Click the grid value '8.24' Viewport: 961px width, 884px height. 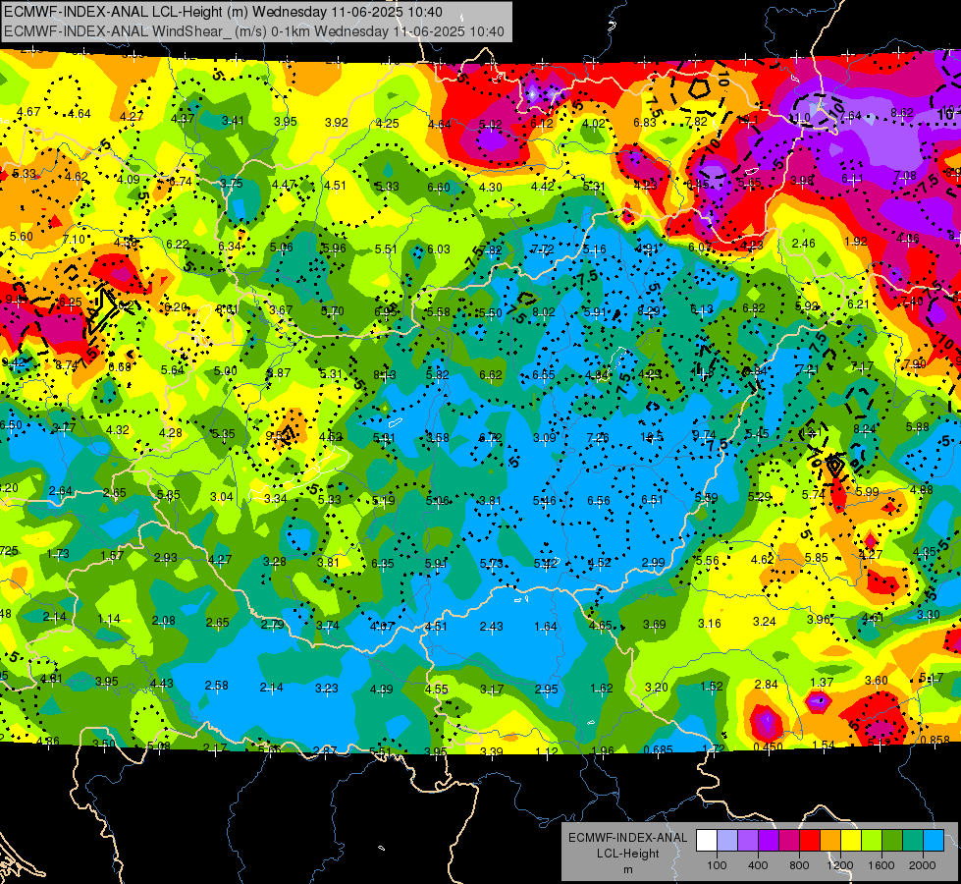(864, 429)
